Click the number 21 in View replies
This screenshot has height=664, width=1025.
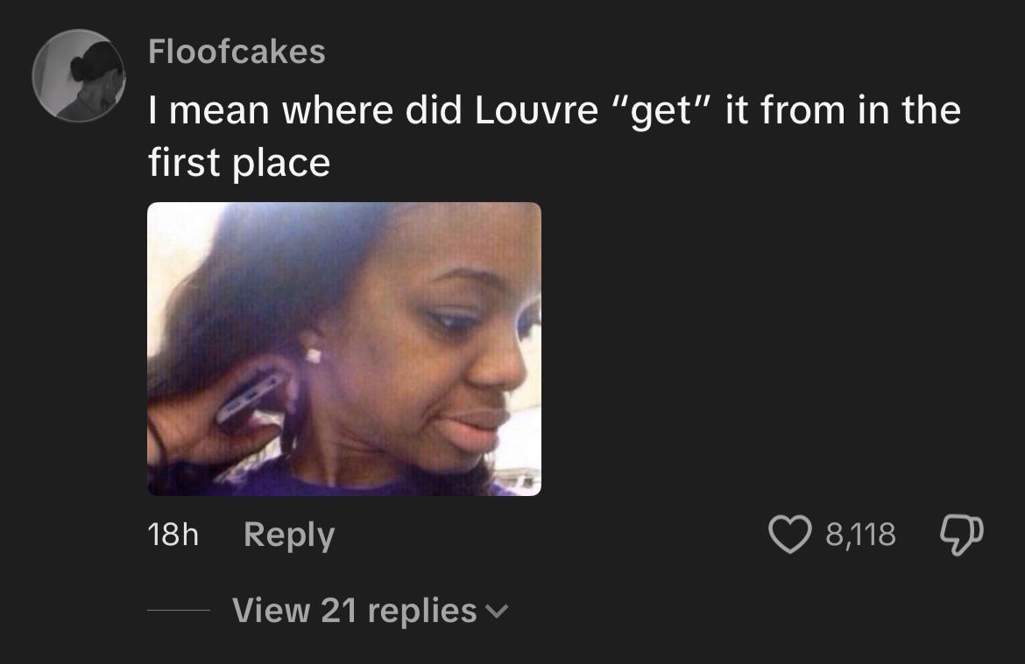click(x=338, y=611)
